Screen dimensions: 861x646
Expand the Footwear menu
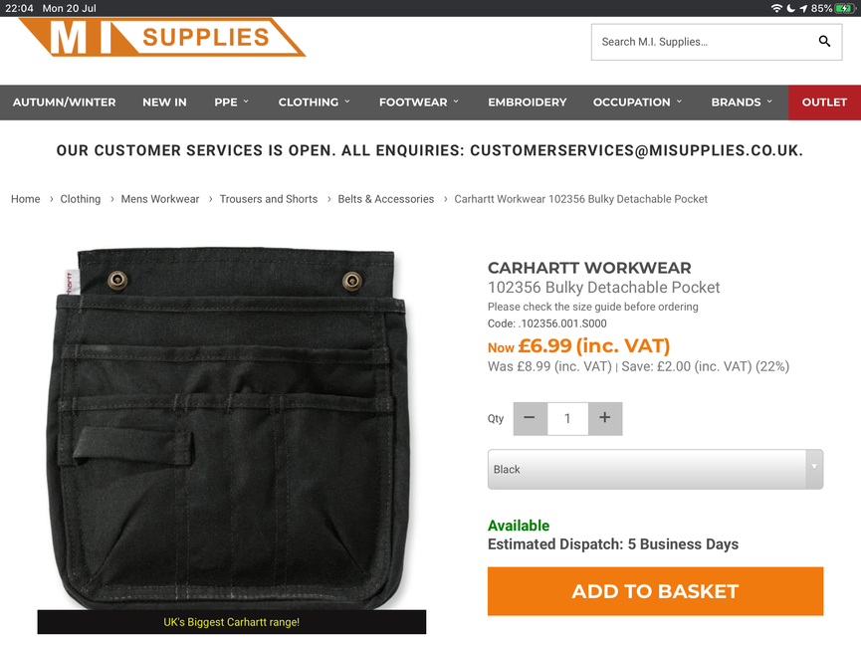418,103
